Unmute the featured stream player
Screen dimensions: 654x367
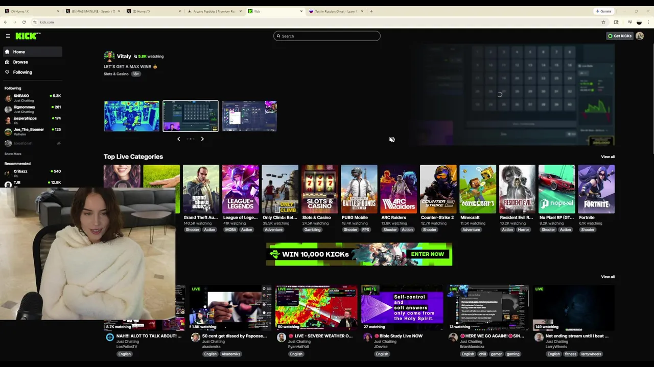click(x=392, y=139)
